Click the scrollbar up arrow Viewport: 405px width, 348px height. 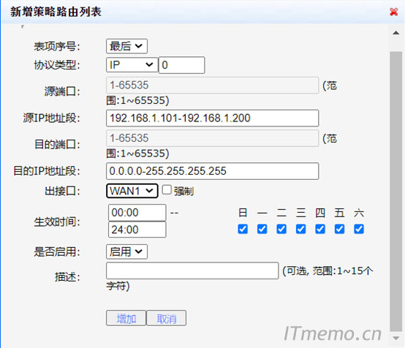pos(396,33)
